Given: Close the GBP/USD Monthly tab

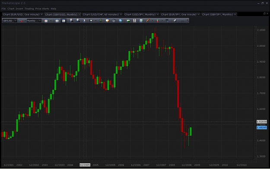Looking at the screenshot, I should coord(79,14).
